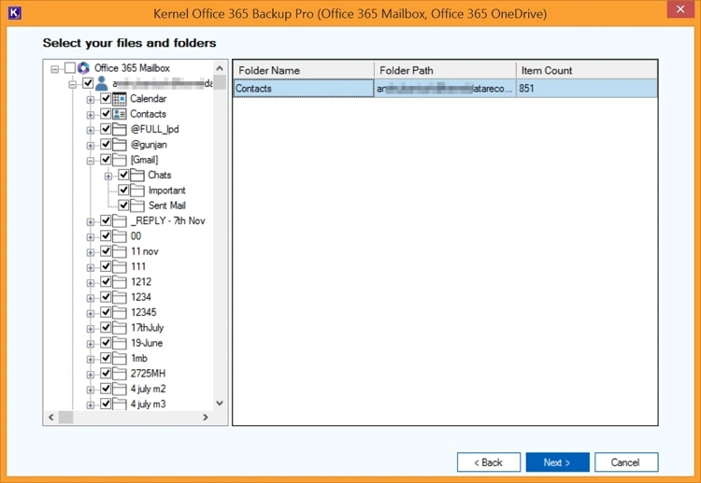Uncheck the Sent Mail checkbox
This screenshot has height=483, width=701.
click(123, 206)
